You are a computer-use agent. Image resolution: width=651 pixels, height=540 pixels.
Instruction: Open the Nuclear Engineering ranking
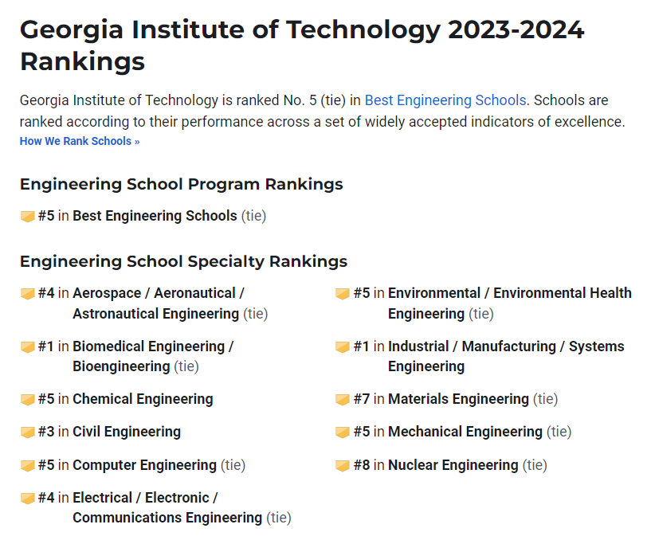click(453, 465)
